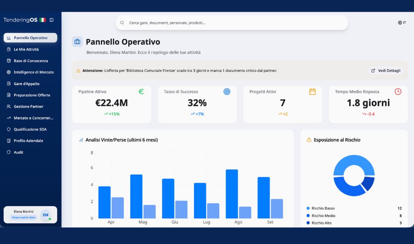Click the calendar icon on Progetti Attivi
This screenshot has height=244, width=414.
coord(312,91)
